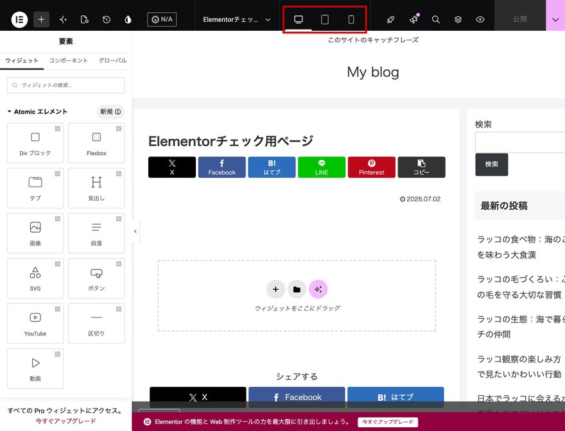Expand the publish options arrow

tap(555, 19)
